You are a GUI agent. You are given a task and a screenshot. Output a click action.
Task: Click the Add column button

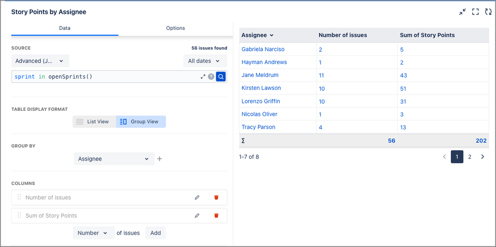point(156,233)
